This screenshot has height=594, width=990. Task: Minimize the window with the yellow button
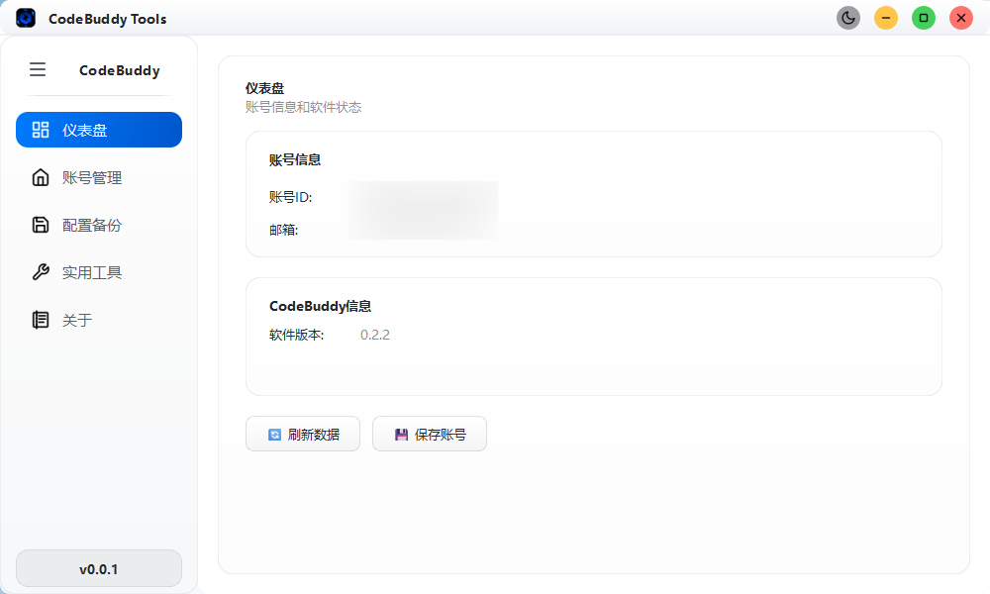click(886, 18)
